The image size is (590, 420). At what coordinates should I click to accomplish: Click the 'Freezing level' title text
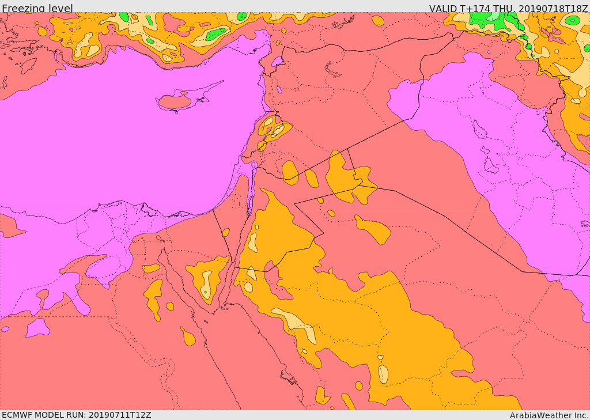tap(37, 8)
